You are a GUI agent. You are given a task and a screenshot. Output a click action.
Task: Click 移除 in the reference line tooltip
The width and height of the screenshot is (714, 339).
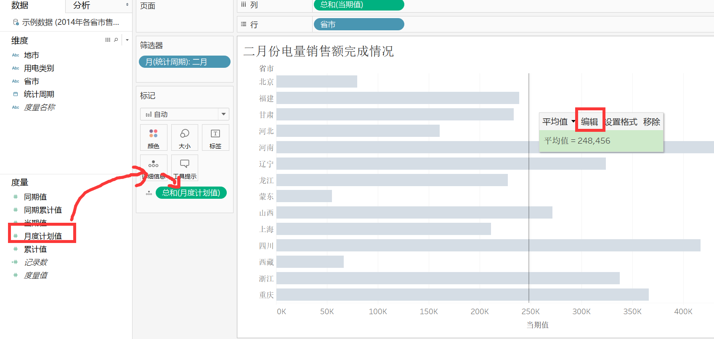click(x=651, y=122)
